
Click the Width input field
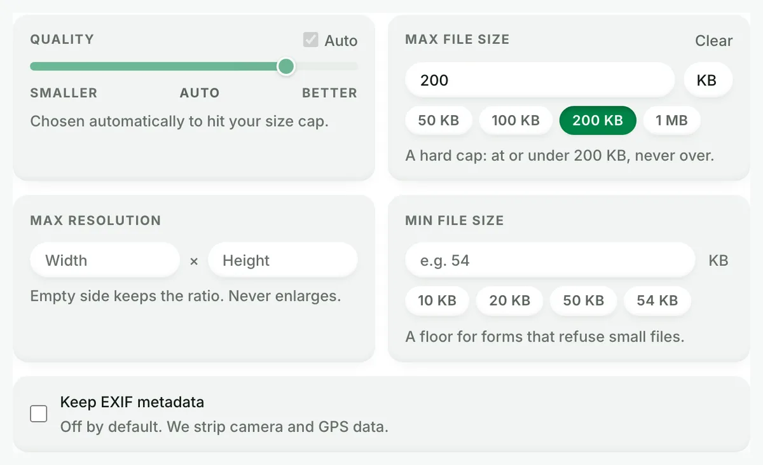pos(105,260)
